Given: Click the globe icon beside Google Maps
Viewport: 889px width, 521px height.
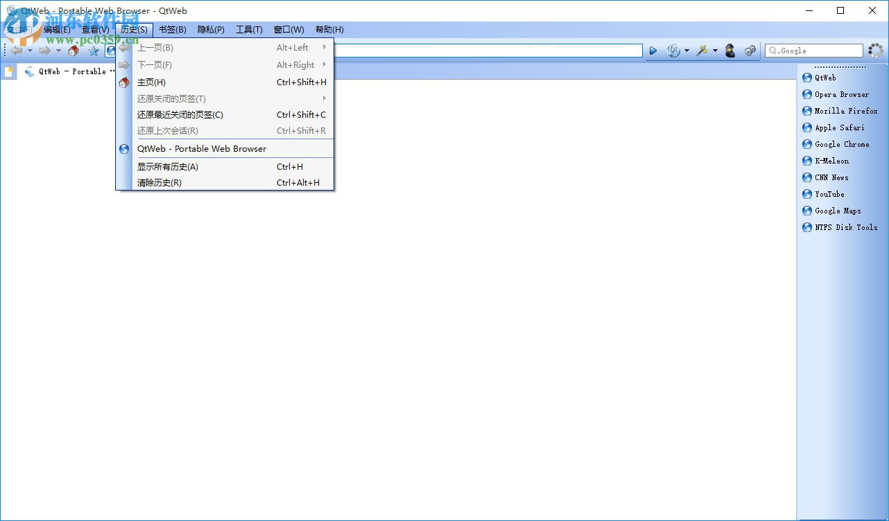Looking at the screenshot, I should pos(807,211).
